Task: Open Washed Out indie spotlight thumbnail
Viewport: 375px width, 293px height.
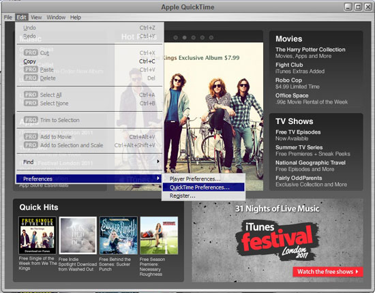Action: point(78,235)
